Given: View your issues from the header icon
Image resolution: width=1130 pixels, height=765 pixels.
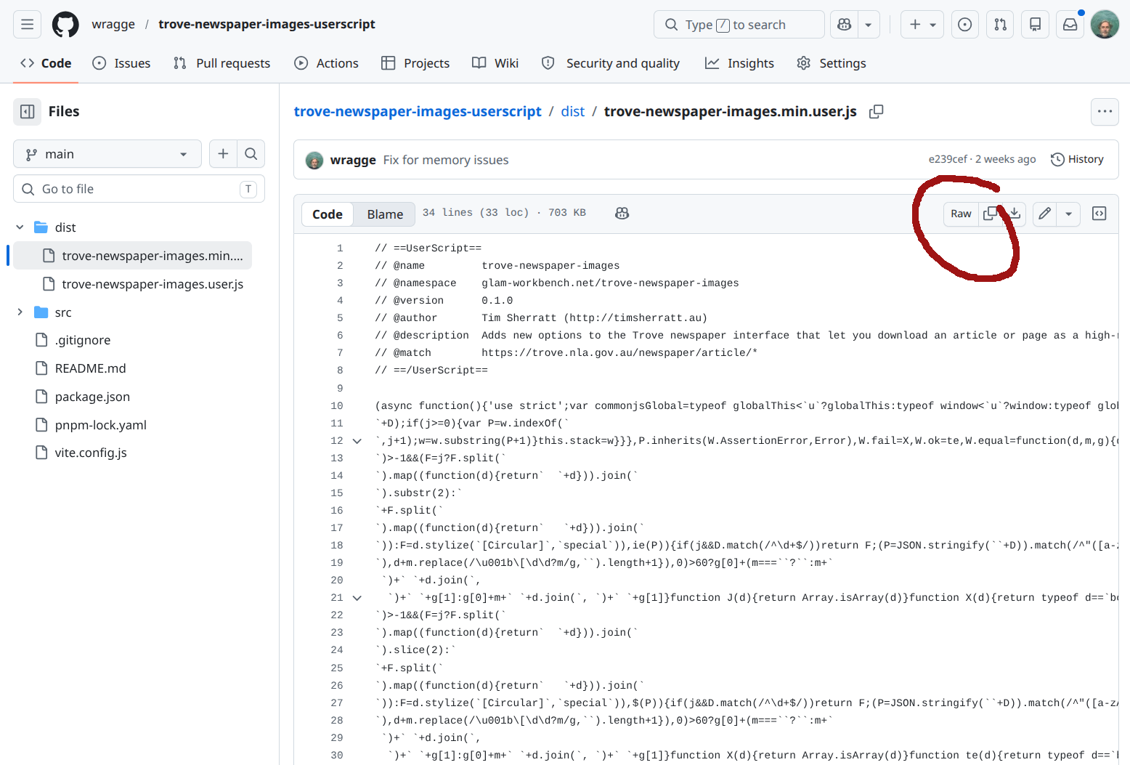Looking at the screenshot, I should pos(965,24).
